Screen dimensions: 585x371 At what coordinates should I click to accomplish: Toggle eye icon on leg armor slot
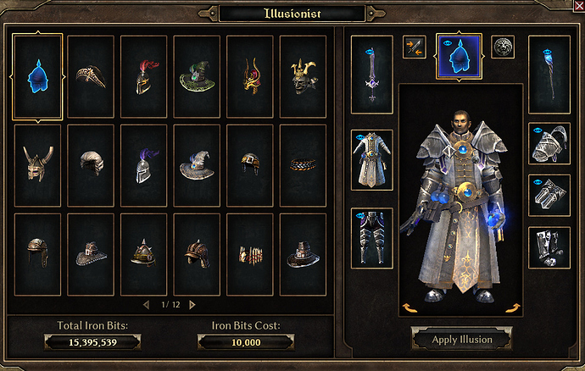tap(360, 215)
